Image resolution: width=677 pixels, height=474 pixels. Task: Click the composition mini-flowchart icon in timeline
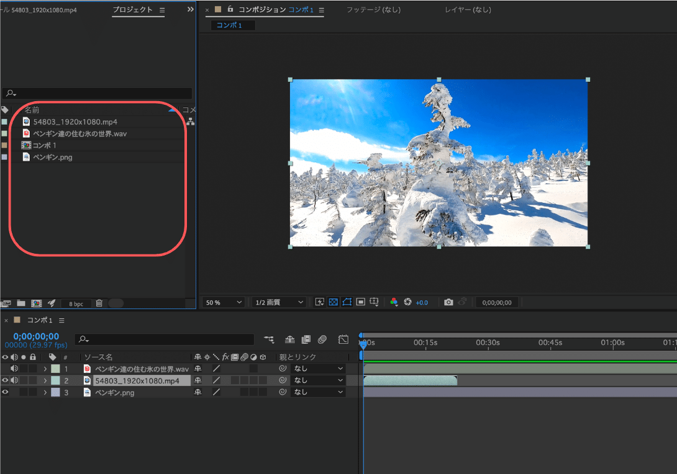tap(269, 340)
